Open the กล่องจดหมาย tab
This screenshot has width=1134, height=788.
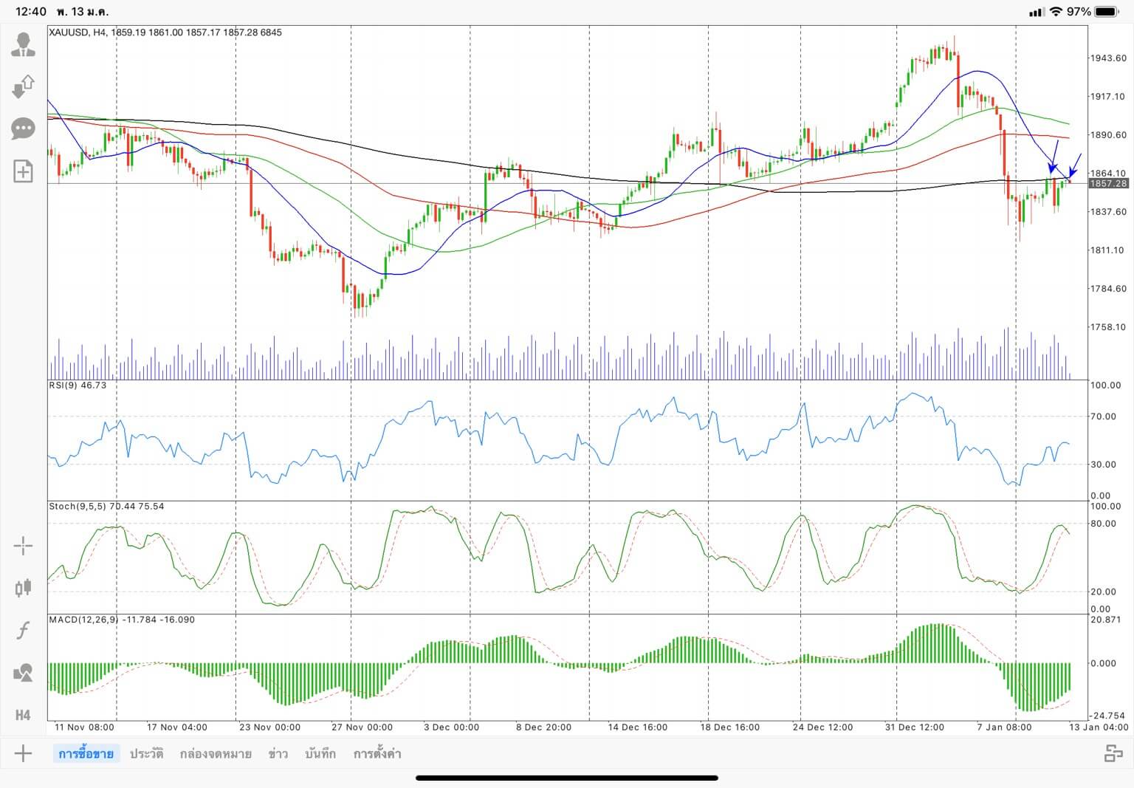[216, 754]
